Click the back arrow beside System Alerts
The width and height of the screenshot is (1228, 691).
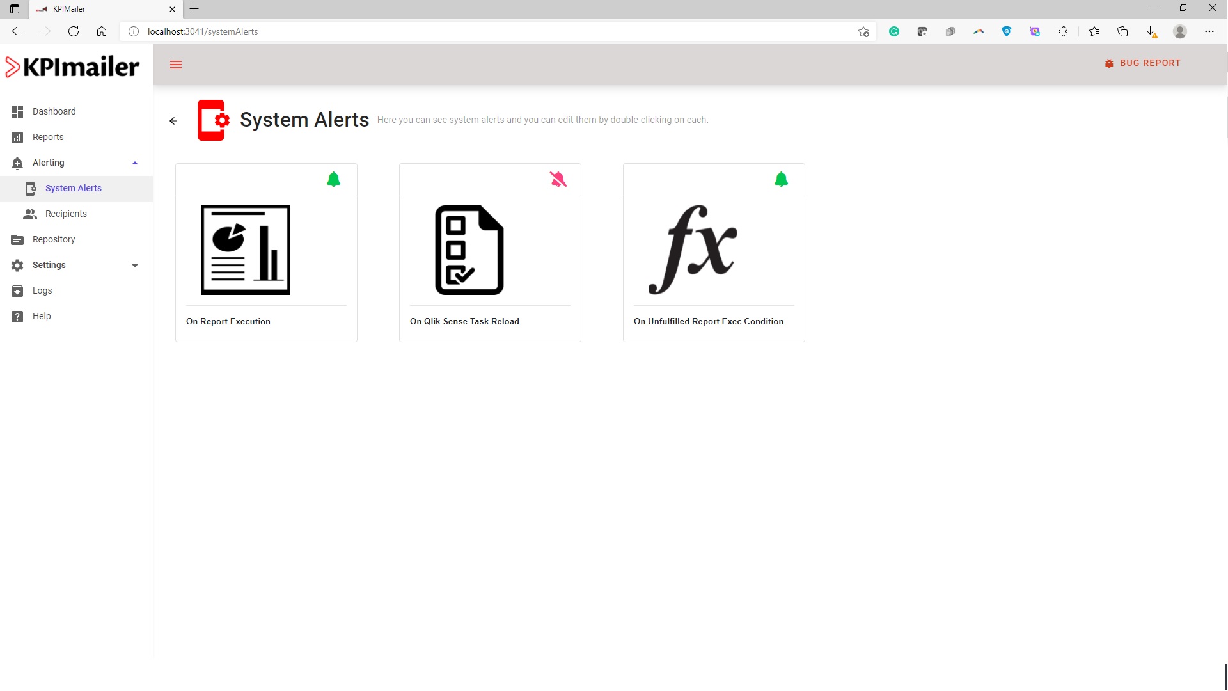pyautogui.click(x=173, y=120)
